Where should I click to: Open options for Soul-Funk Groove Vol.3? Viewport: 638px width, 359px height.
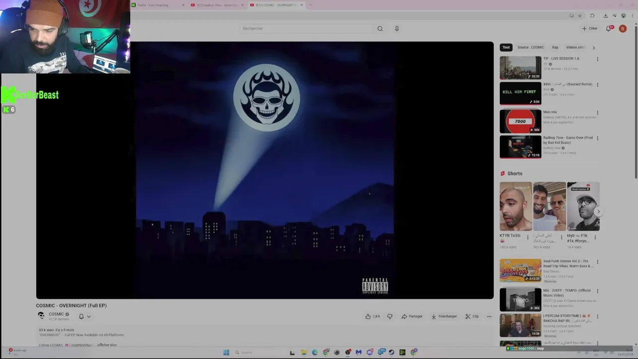point(598,262)
